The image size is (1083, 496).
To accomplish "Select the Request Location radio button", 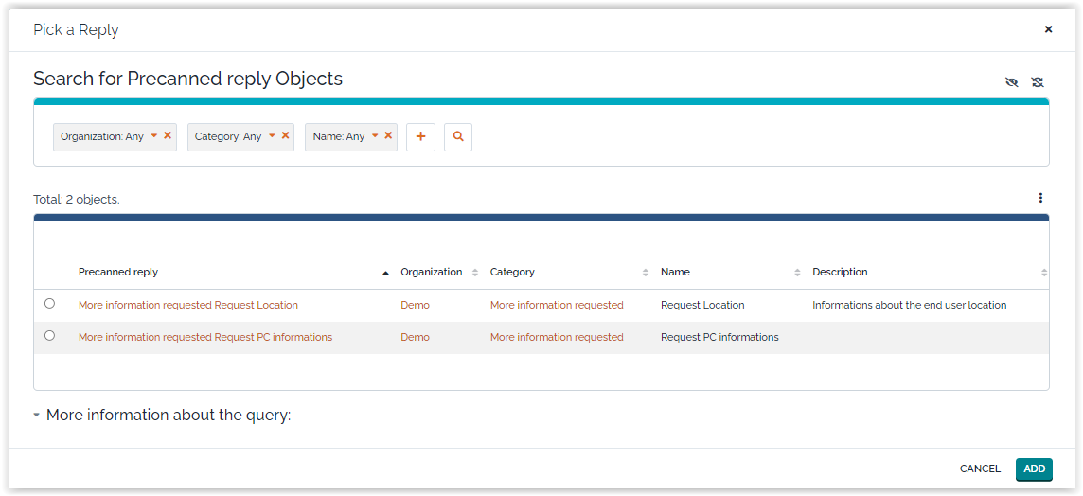I will pos(50,304).
